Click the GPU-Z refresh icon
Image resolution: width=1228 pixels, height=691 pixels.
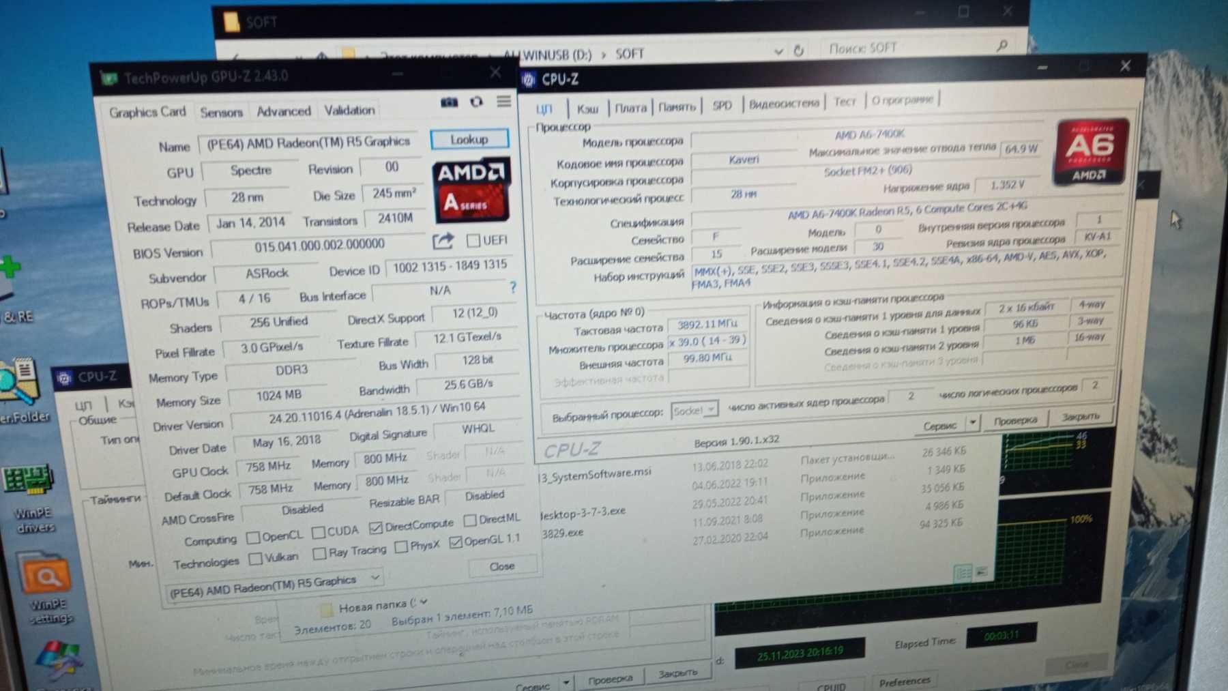click(476, 102)
